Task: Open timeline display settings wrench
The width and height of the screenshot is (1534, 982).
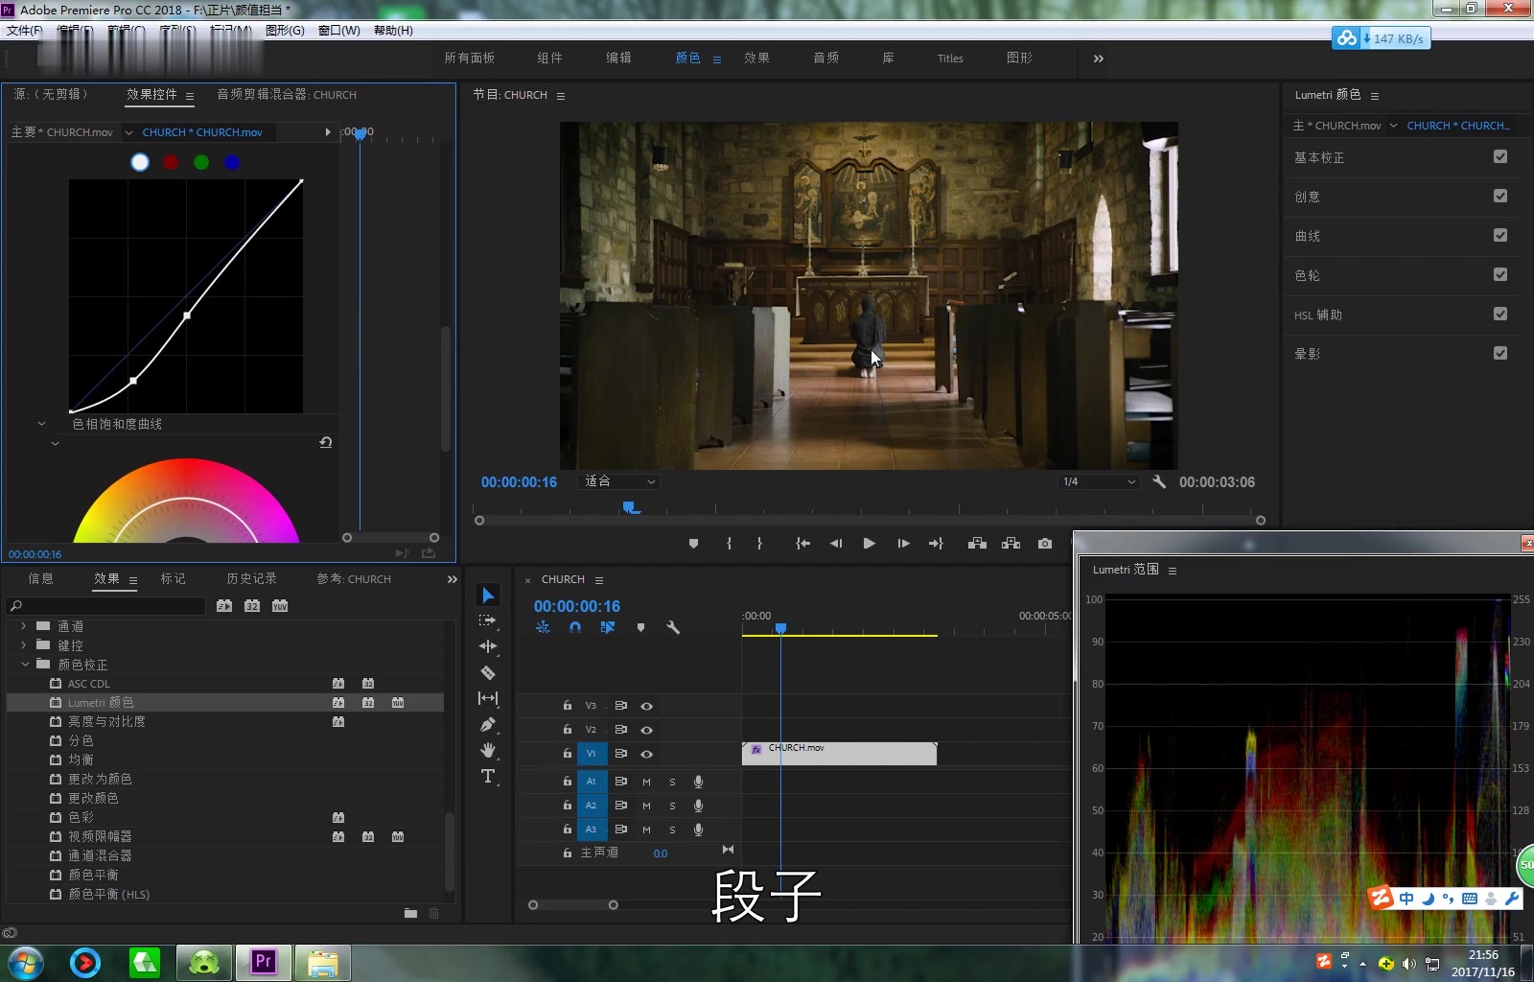Action: point(673,627)
